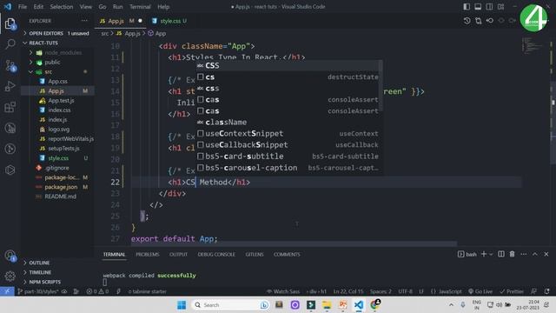
Task: Click Go Live in the status bar
Action: (x=480, y=291)
